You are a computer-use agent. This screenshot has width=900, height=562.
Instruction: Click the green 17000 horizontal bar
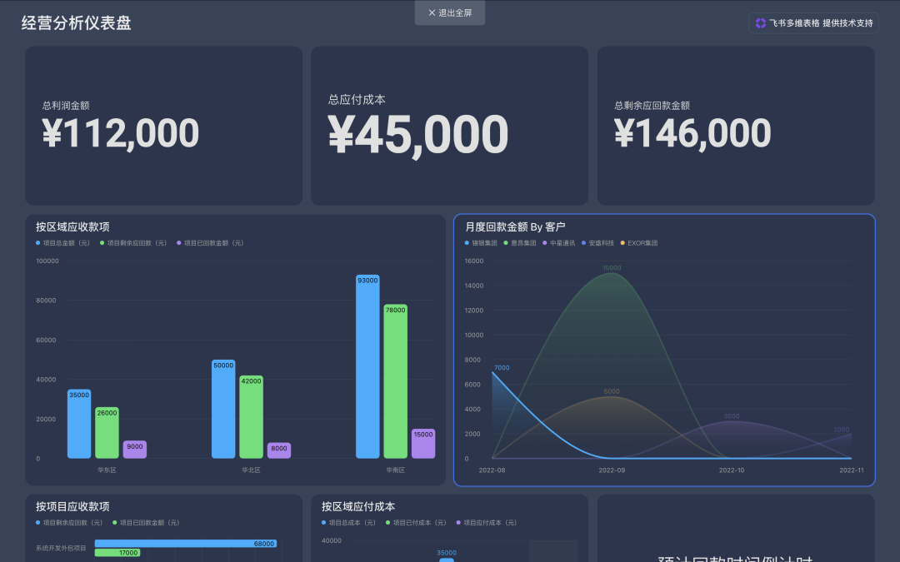(x=117, y=553)
